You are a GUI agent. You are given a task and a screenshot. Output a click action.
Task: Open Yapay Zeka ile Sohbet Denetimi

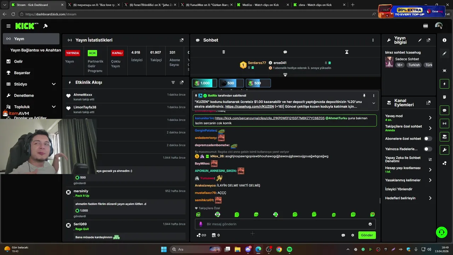click(x=408, y=159)
